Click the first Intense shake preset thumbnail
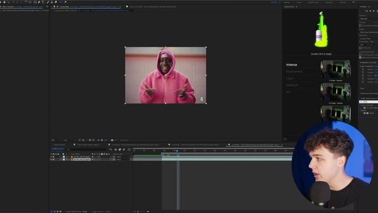Screen dimensions: 378x213 335,70
